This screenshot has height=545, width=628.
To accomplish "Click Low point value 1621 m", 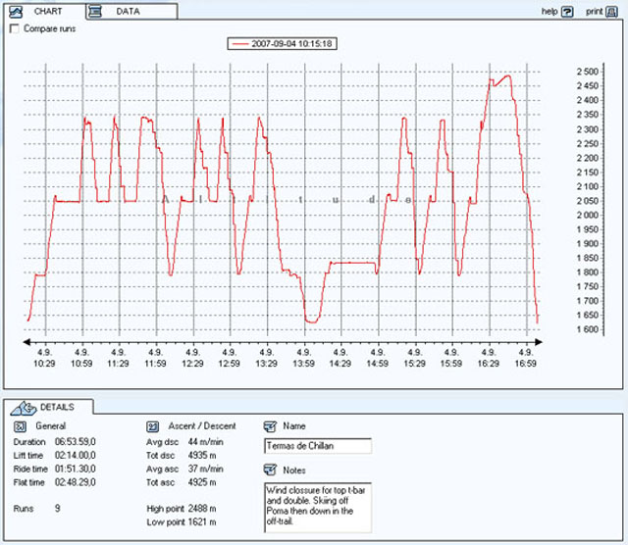I will (202, 522).
